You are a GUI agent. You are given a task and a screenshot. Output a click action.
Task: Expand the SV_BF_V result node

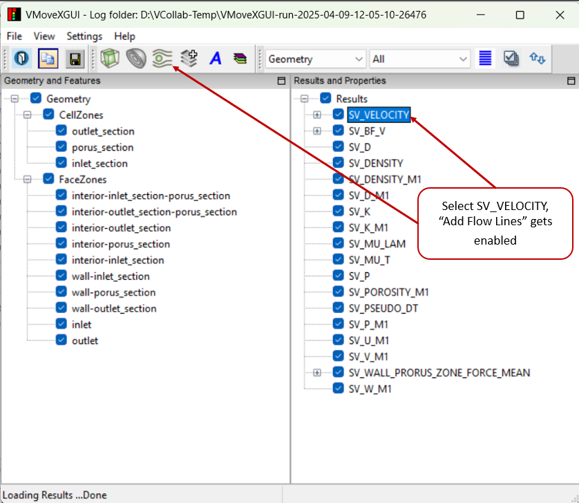pyautogui.click(x=317, y=131)
